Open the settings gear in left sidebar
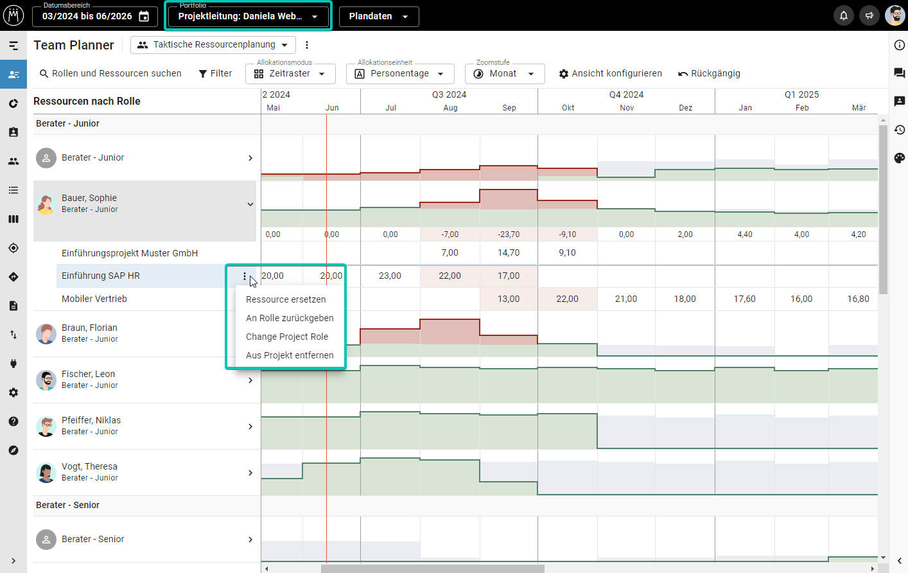This screenshot has width=908, height=573. [13, 392]
